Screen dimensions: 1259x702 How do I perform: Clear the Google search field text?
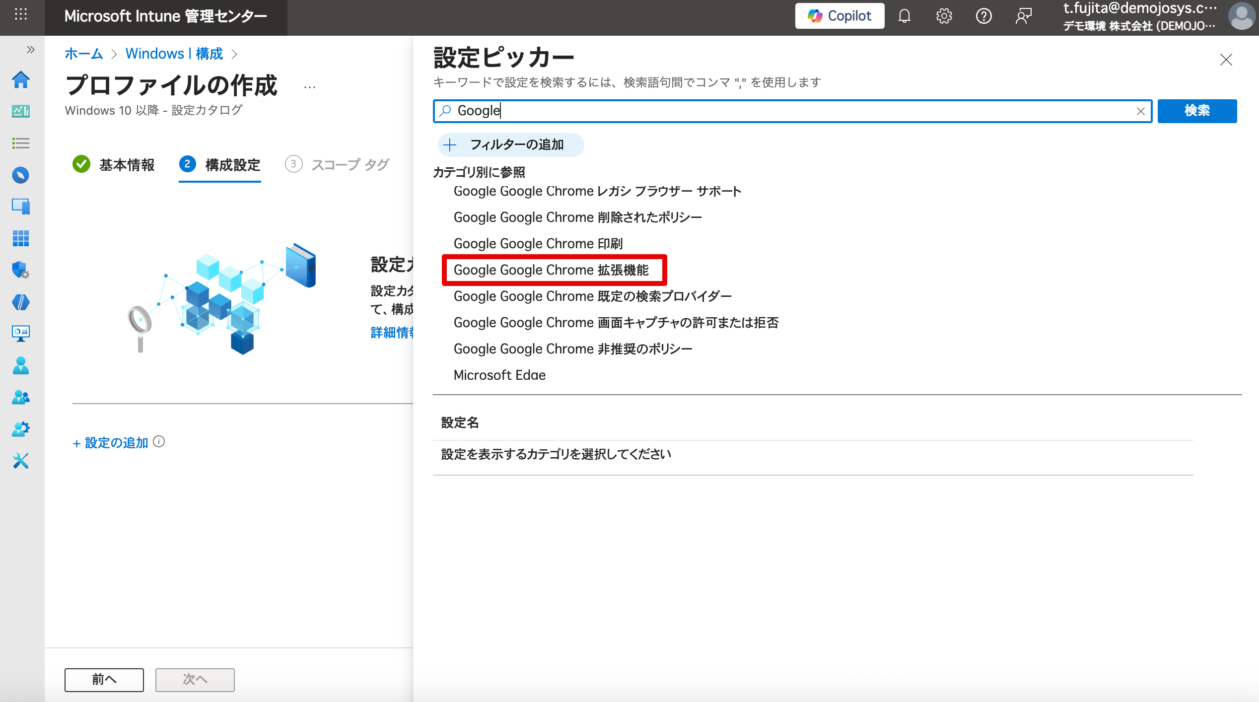click(x=1140, y=111)
